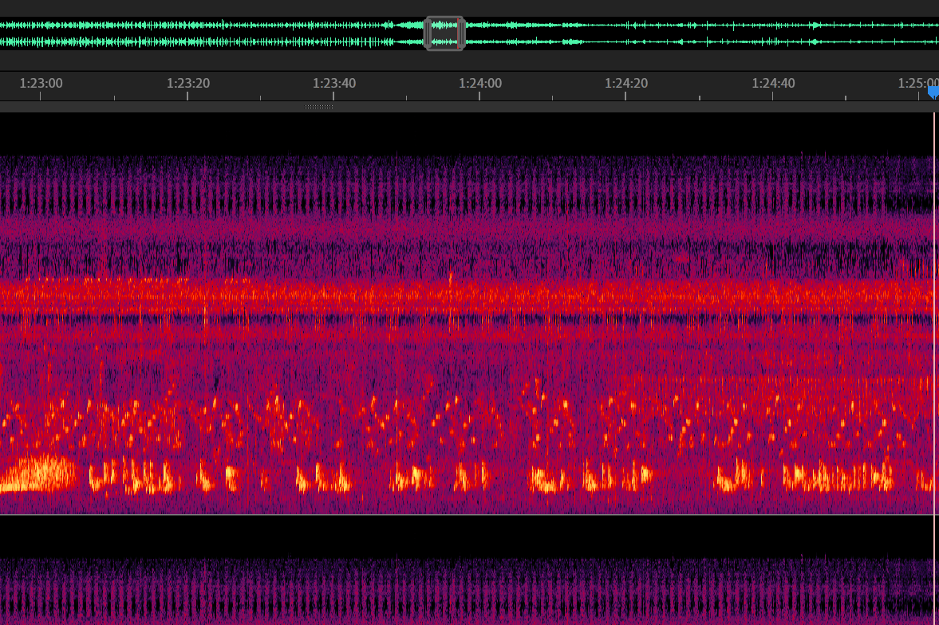Click the center of the navigator viewport box
Screen dimensions: 939x625
click(445, 33)
